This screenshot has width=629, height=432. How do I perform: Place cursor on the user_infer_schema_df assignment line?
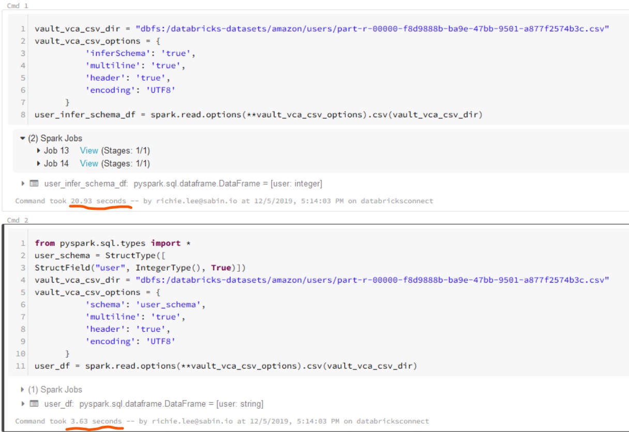pos(258,115)
